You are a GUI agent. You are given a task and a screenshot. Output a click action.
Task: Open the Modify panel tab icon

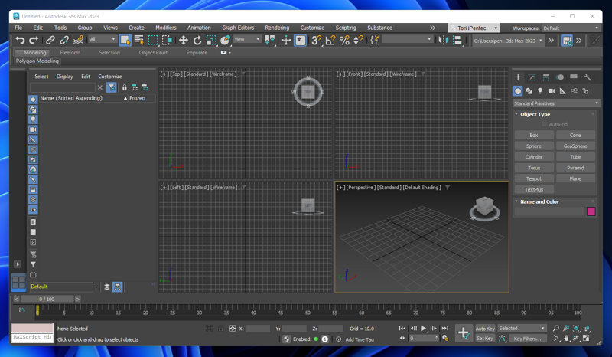coord(532,77)
